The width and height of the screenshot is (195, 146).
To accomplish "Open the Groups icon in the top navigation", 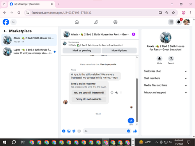I will point(115,22).
